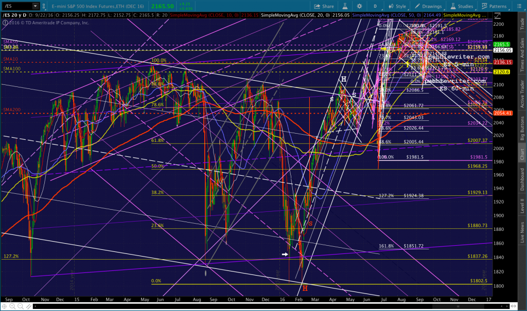This screenshot has width=527, height=311.
Task: Open the Trade sidebar tab
Action: point(522,24)
